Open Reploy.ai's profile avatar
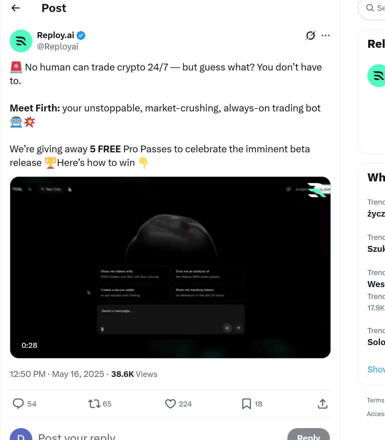 click(21, 41)
